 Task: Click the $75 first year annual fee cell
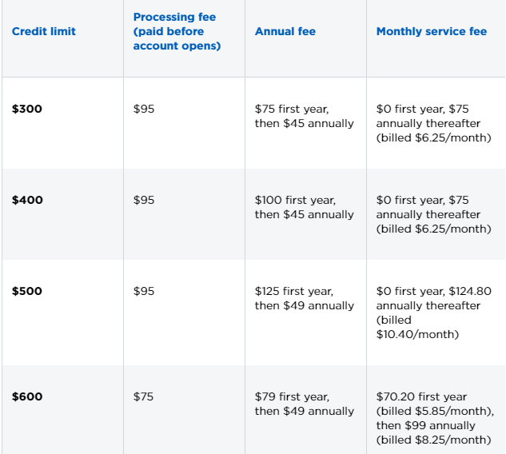[x=305, y=116]
